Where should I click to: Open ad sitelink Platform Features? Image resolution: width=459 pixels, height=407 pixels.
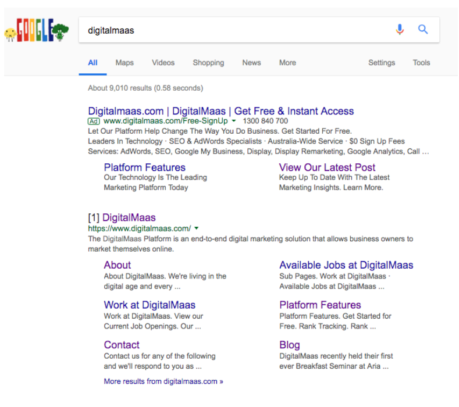point(145,167)
